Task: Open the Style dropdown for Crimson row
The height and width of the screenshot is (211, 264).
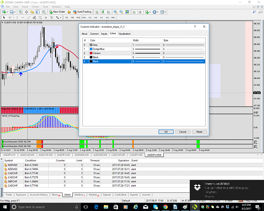Action: click(183, 53)
